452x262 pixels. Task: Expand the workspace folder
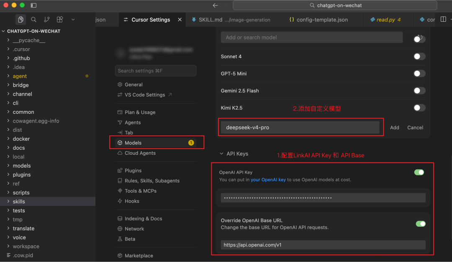coord(8,246)
